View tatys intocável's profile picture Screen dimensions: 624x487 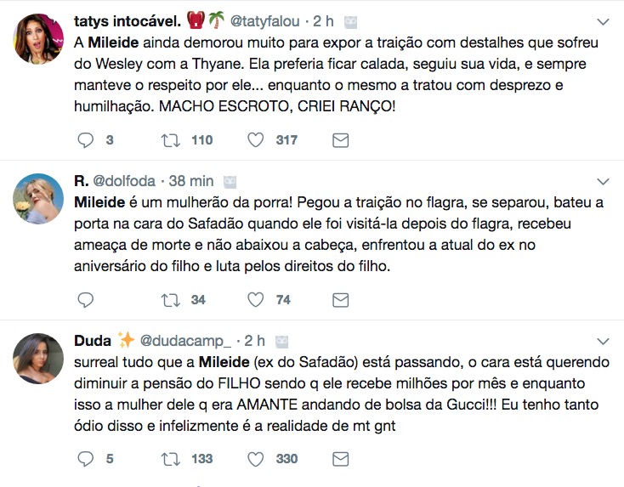point(39,40)
